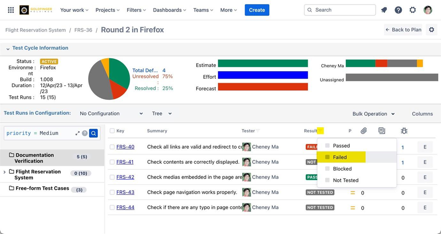Enable the Blocked result filter checkbox
Image resolution: width=441 pixels, height=234 pixels.
click(327, 169)
